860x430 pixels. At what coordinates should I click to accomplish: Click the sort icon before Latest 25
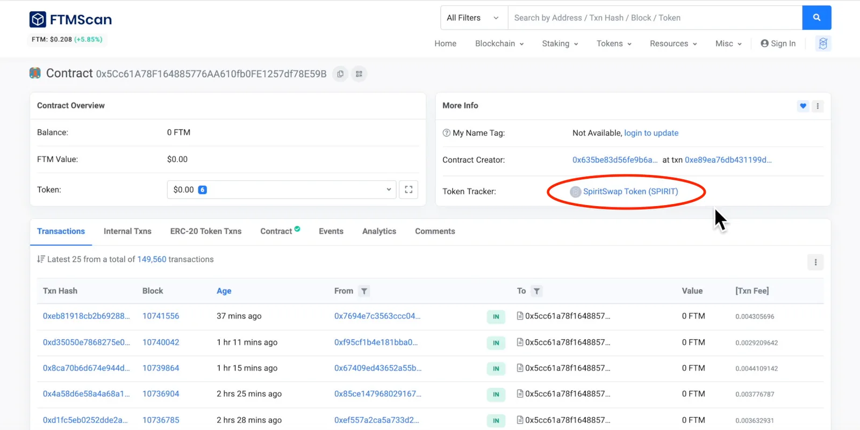click(41, 259)
